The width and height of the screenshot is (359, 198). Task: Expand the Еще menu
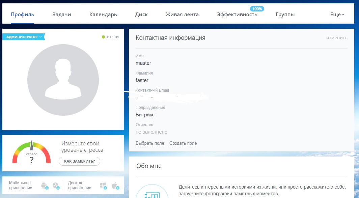tap(337, 15)
